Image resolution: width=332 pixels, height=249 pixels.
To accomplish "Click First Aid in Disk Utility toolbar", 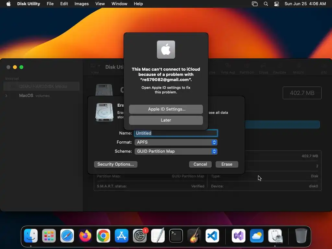I will 228,69.
